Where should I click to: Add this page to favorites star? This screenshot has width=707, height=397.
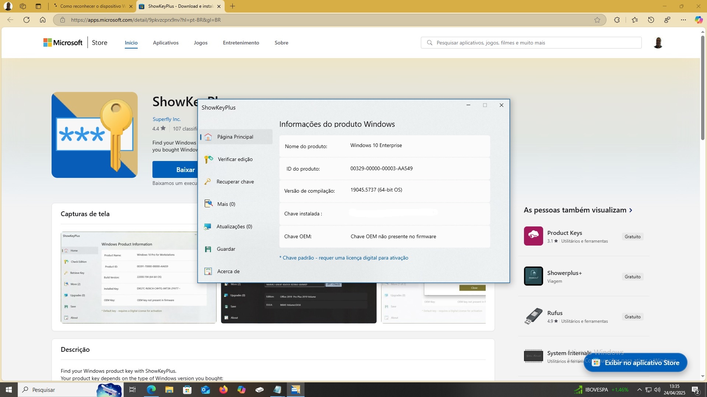coord(597,20)
